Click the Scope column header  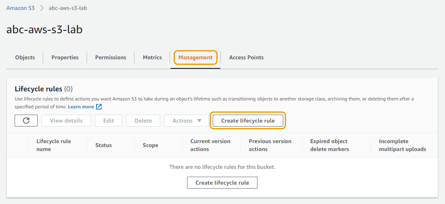tap(150, 145)
